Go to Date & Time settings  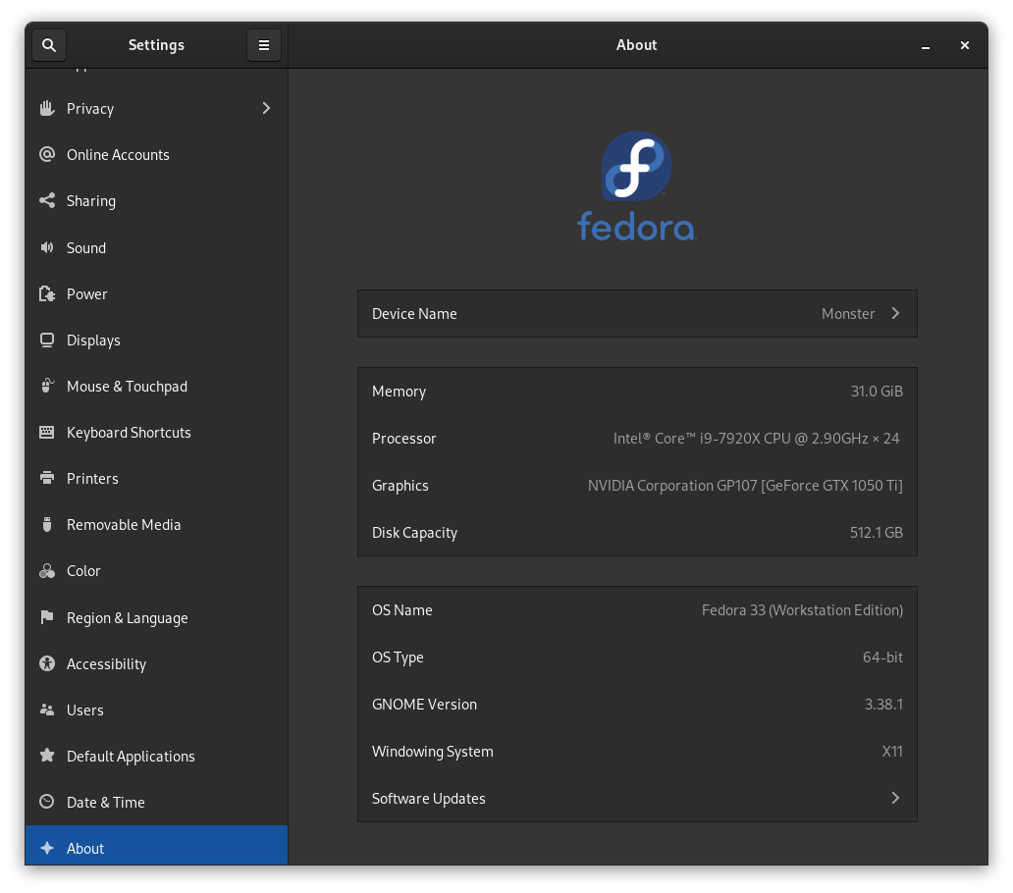[x=156, y=802]
